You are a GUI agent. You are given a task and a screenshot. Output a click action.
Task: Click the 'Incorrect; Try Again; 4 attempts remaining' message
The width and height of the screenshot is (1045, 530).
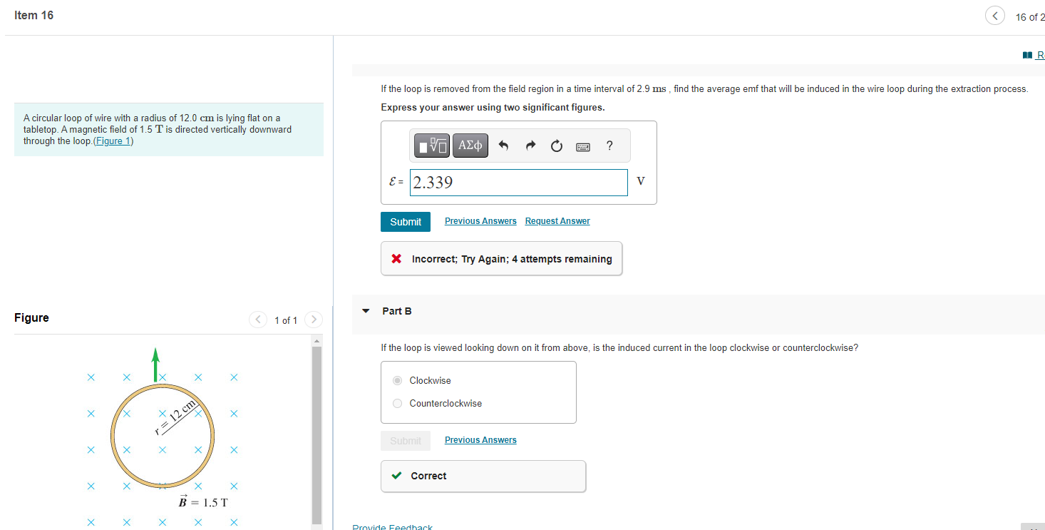[502, 259]
